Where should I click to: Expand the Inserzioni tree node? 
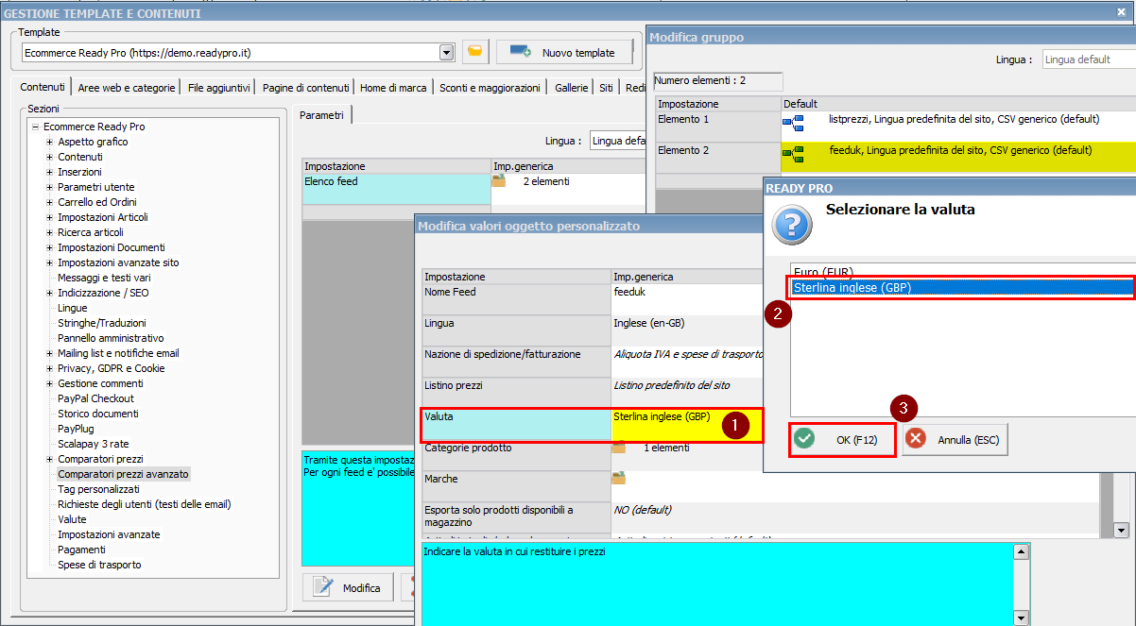pos(49,172)
